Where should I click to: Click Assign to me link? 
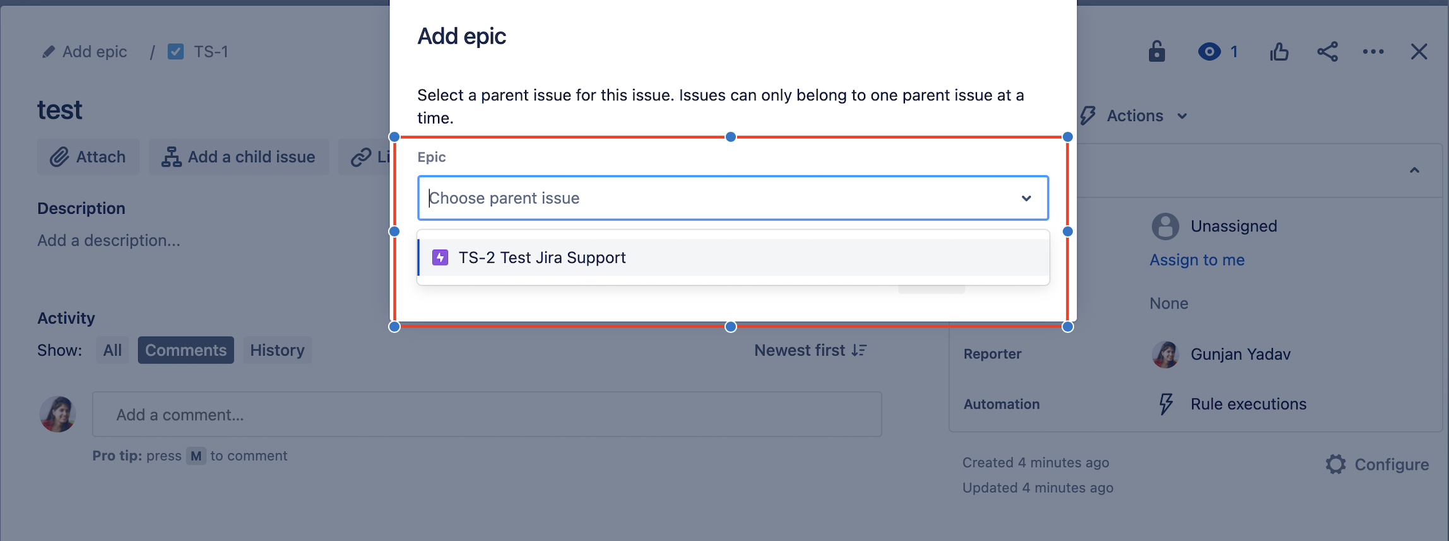point(1197,260)
